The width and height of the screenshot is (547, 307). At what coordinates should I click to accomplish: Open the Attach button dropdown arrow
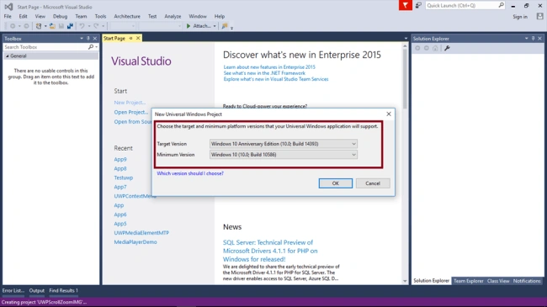tap(215, 26)
